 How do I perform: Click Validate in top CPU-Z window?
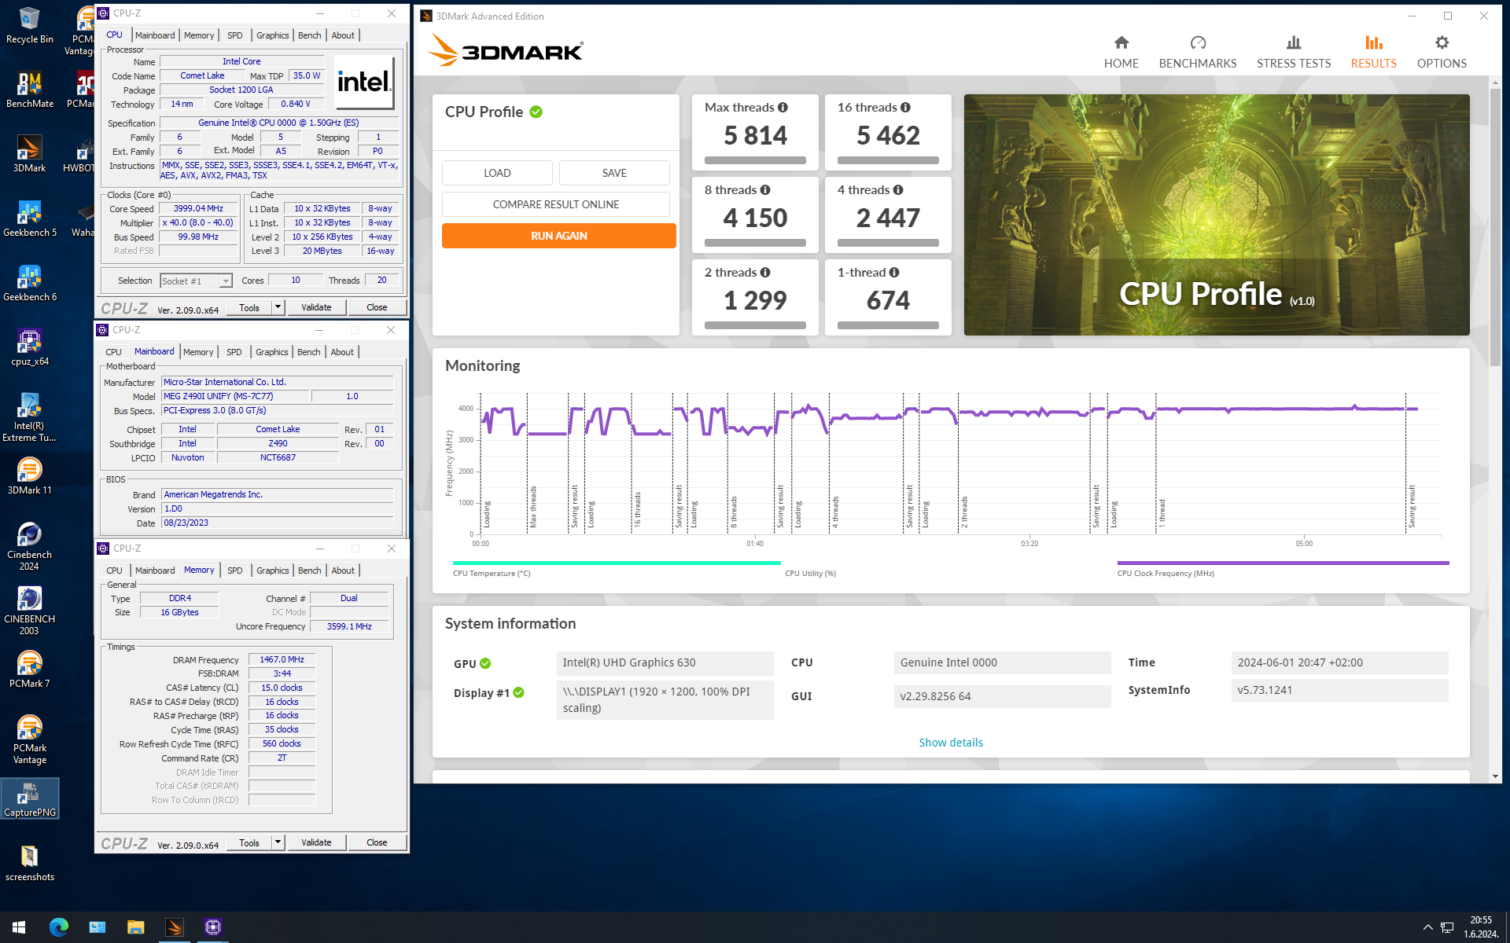point(316,307)
